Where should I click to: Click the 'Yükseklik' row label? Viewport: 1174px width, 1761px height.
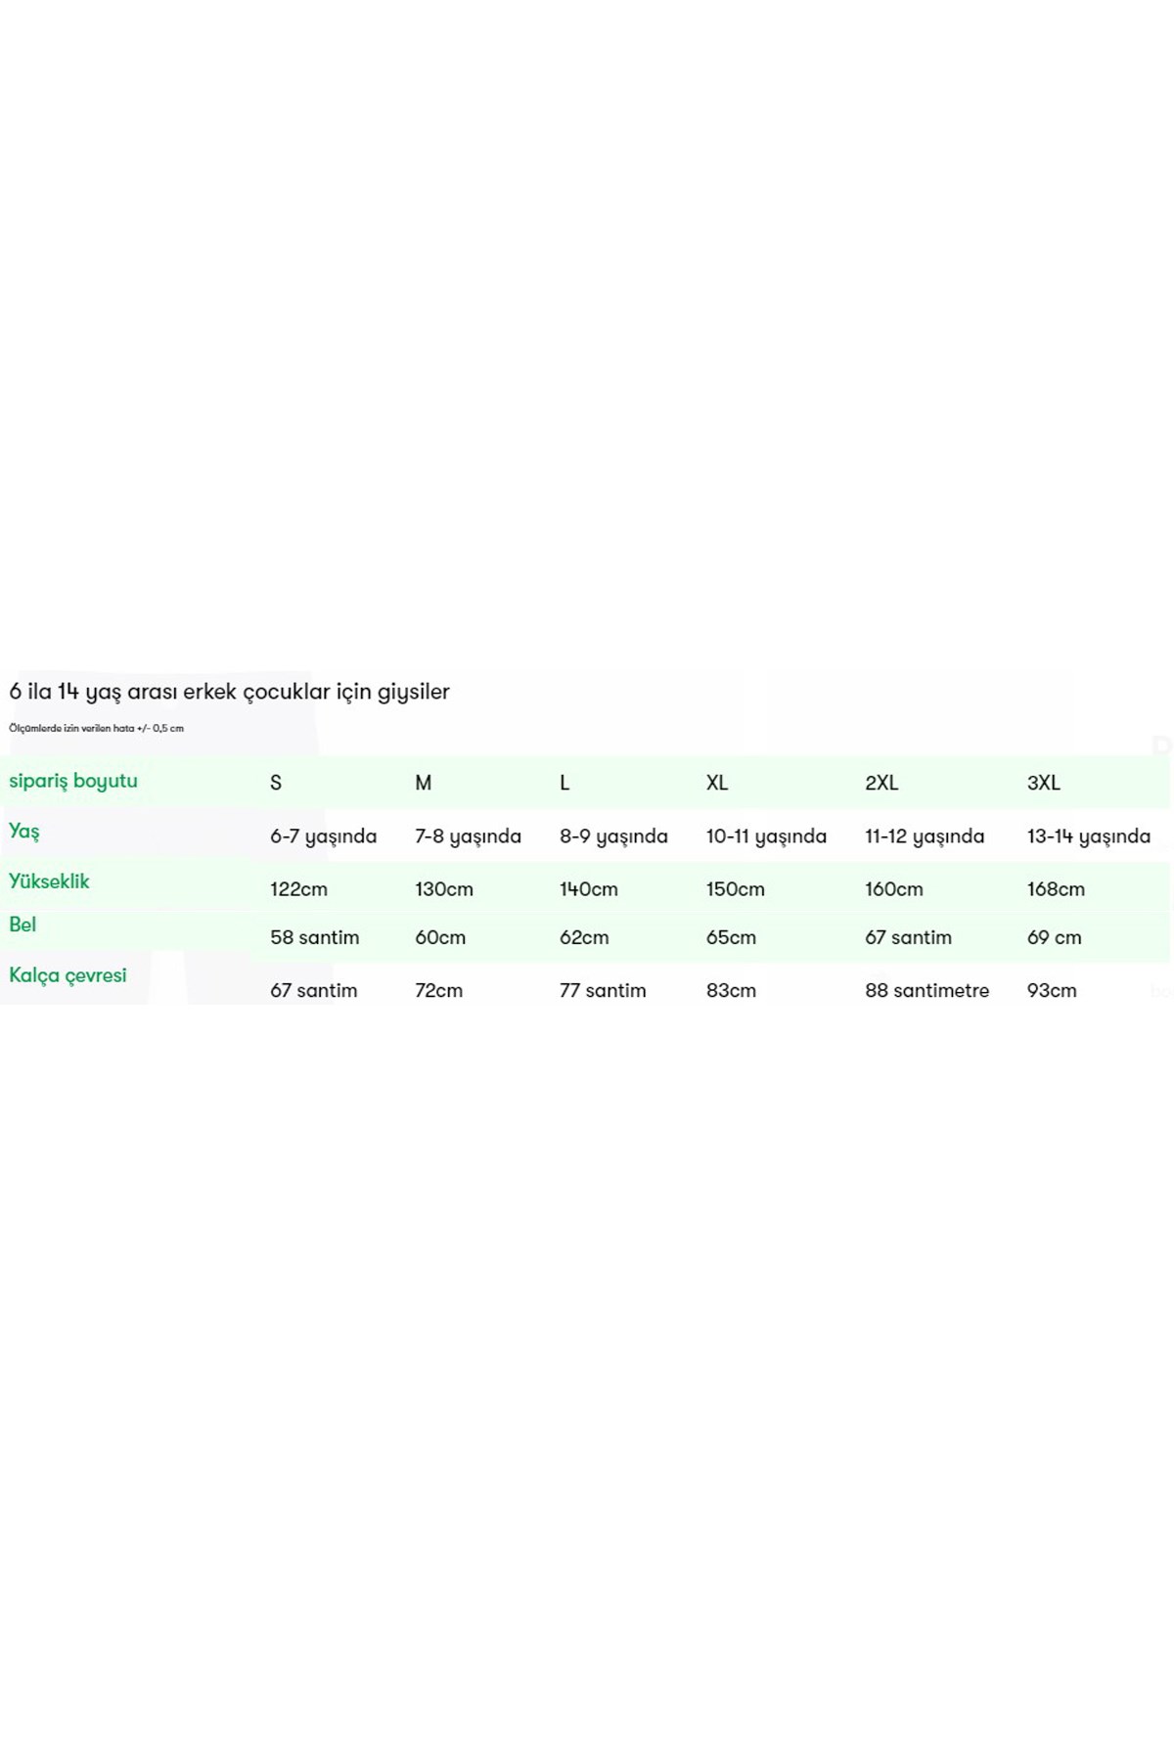coord(49,881)
